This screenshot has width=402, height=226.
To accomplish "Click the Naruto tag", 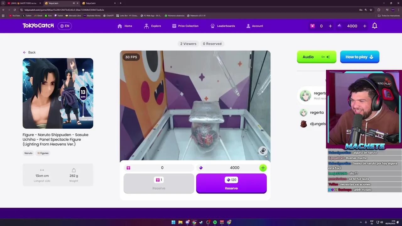I will point(28,153).
